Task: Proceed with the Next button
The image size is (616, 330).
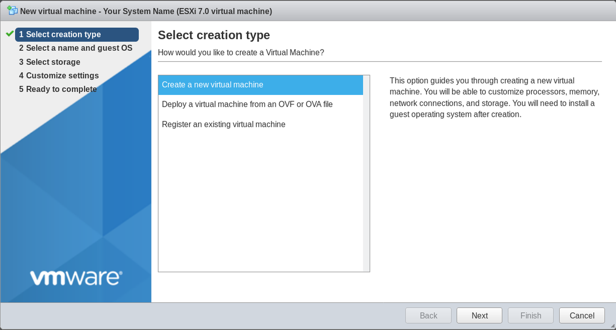Action: 479,315
